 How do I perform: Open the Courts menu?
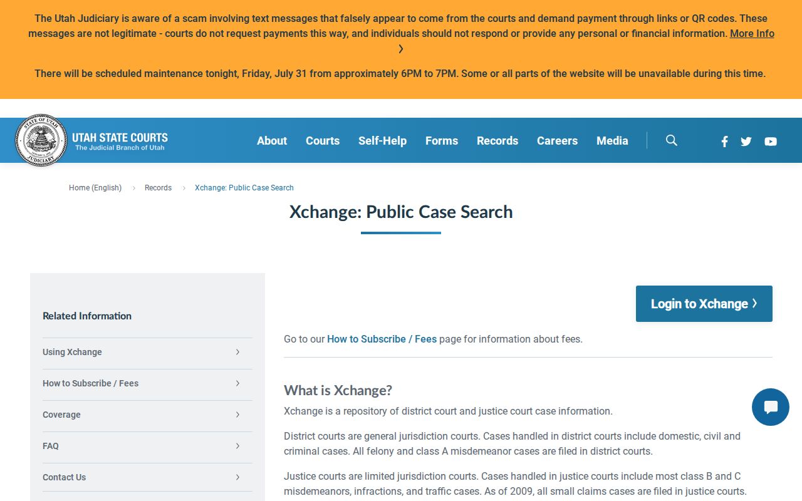coord(323,141)
